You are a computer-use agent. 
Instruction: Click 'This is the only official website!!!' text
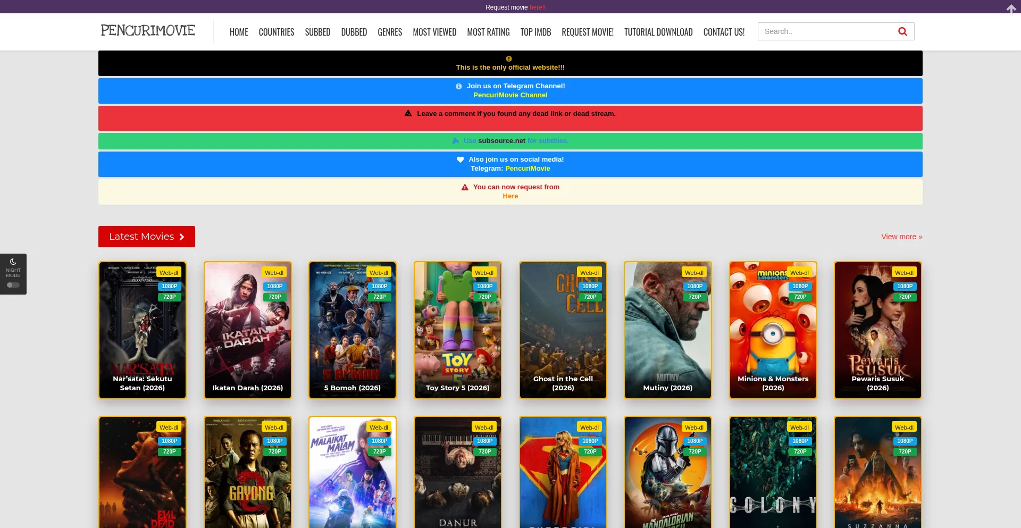pyautogui.click(x=510, y=68)
